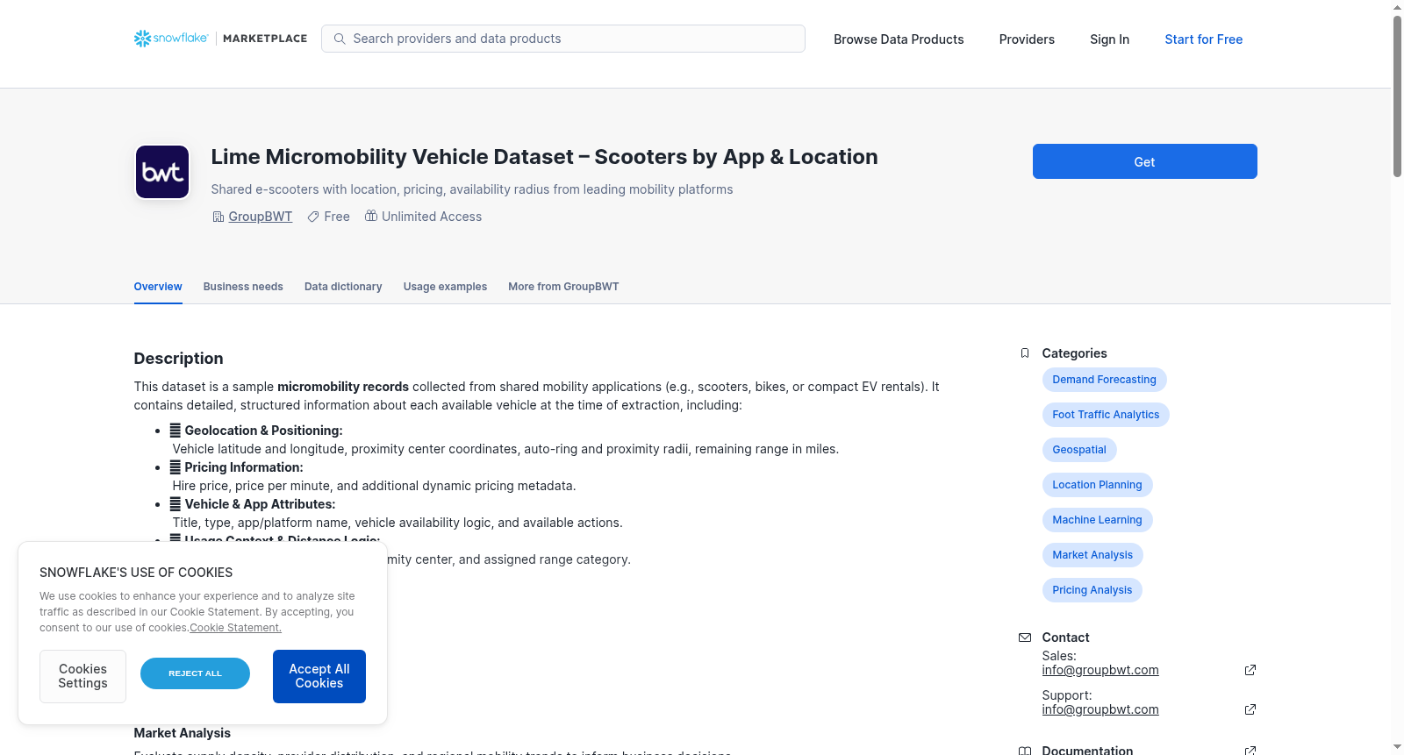Viewport: 1404px width, 755px height.
Task: Open Documentation external link icon
Action: click(x=1250, y=751)
